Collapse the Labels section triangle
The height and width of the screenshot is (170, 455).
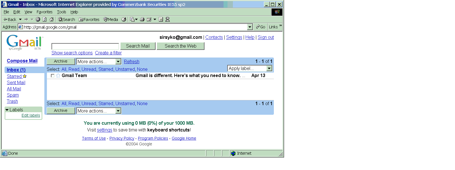pyautogui.click(x=7, y=110)
